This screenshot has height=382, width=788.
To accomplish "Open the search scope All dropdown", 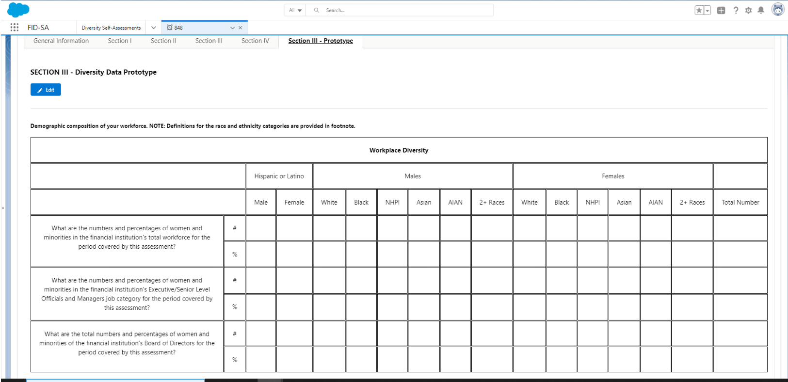I will [x=295, y=10].
